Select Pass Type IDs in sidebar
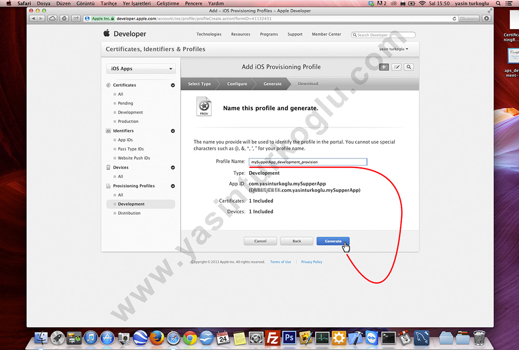Image resolution: width=519 pixels, height=350 pixels. (x=131, y=149)
